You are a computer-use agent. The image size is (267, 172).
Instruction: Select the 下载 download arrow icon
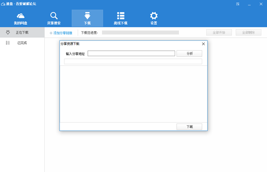(87, 16)
